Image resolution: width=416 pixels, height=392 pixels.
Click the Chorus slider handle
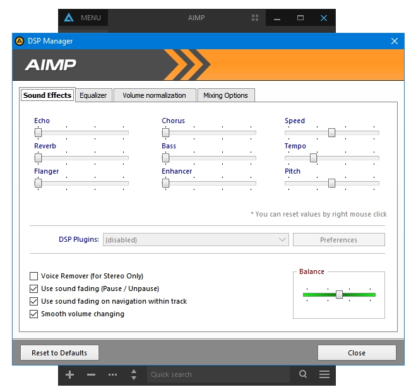click(x=166, y=133)
